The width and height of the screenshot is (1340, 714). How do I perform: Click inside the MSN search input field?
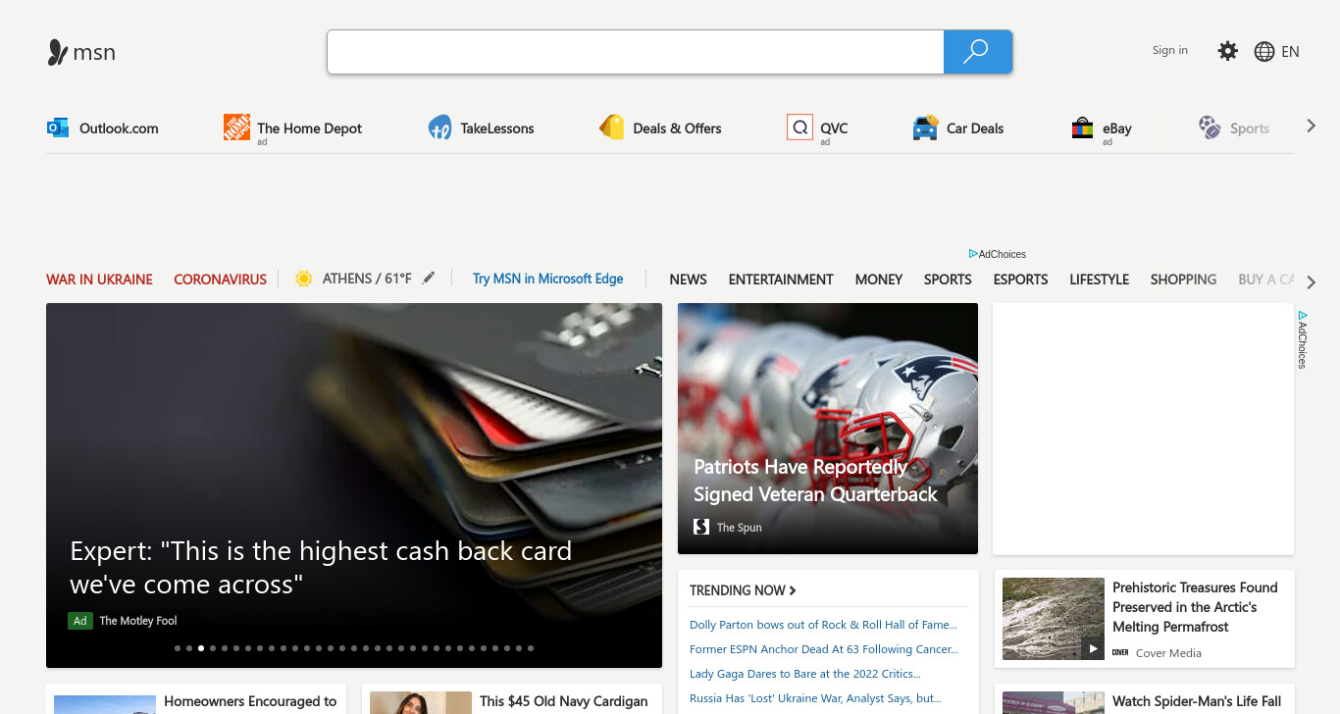tap(636, 52)
